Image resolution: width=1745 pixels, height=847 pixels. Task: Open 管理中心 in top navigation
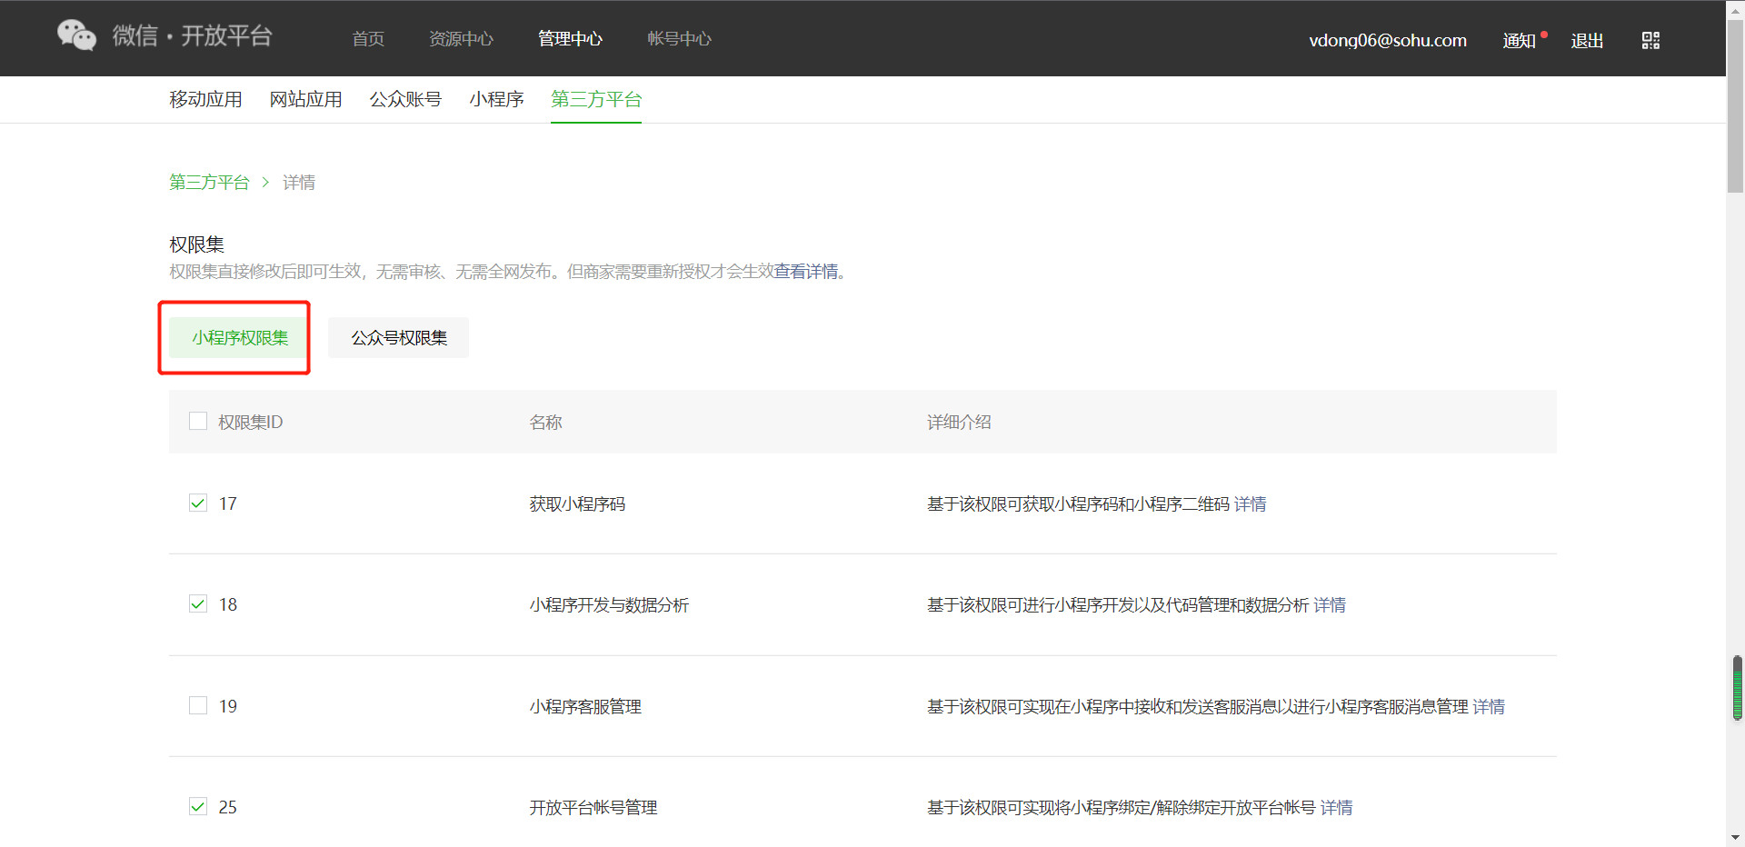(570, 38)
